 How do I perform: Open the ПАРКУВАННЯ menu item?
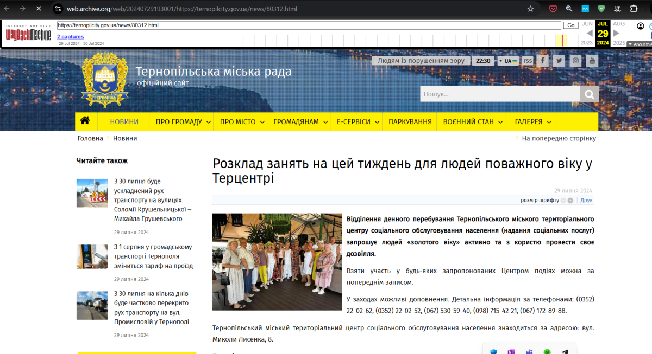click(410, 122)
